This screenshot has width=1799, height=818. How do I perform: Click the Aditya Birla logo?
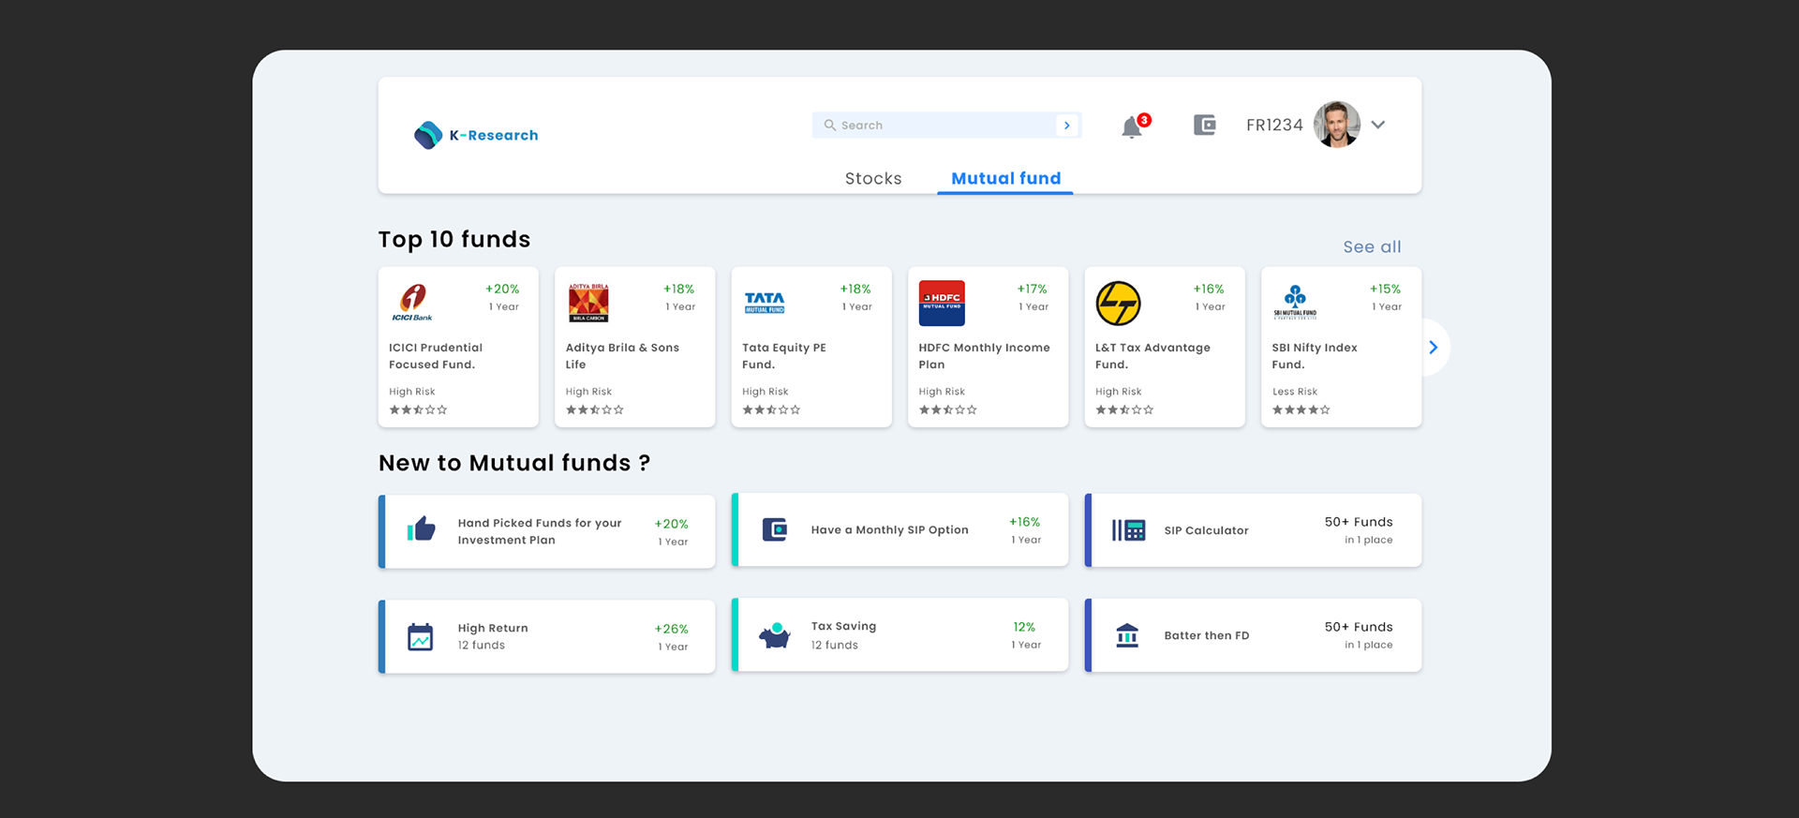pos(588,303)
